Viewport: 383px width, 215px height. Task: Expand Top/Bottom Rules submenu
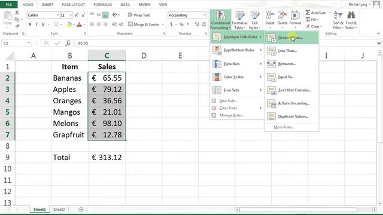click(x=237, y=50)
